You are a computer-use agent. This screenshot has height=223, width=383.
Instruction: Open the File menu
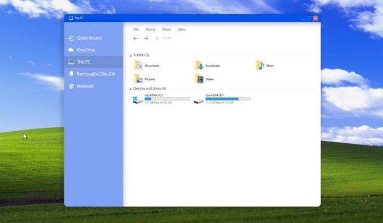tap(136, 30)
